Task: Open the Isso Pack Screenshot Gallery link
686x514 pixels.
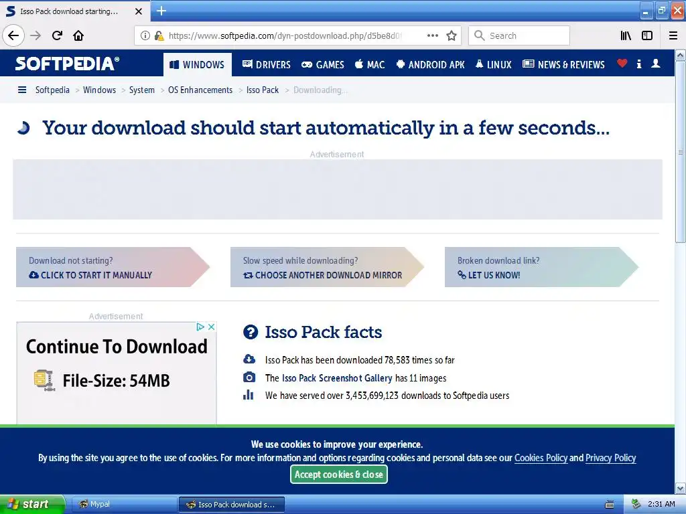Action: coord(337,378)
